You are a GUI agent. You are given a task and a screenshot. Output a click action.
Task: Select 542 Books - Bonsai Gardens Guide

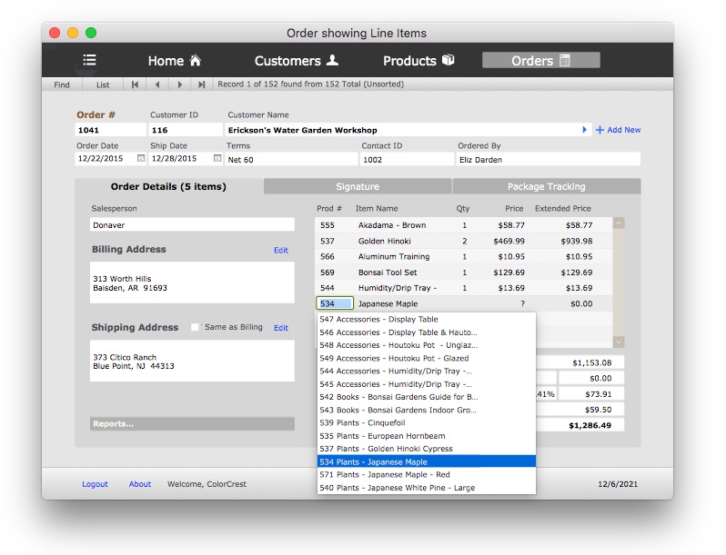427,397
